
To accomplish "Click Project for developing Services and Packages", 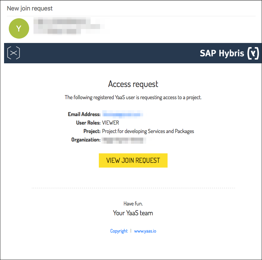I will (148, 131).
